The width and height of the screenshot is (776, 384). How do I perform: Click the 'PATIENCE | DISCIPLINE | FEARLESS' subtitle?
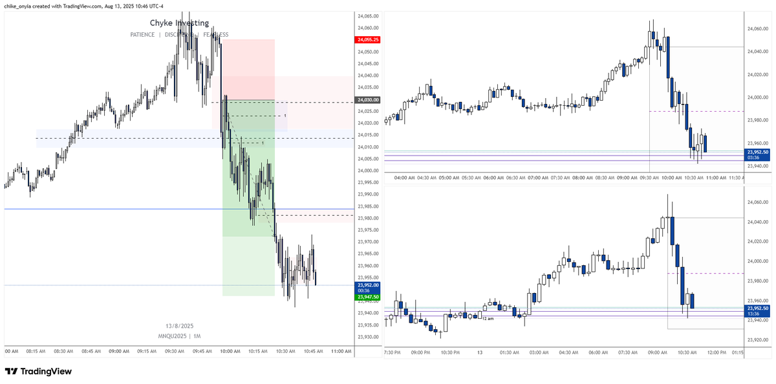click(179, 35)
